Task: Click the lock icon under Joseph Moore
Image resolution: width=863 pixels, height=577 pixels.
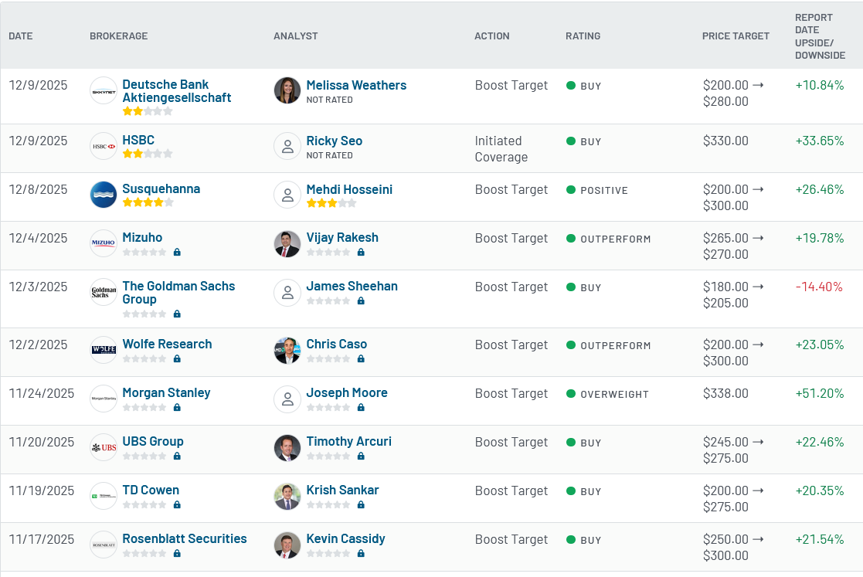Action: point(361,407)
